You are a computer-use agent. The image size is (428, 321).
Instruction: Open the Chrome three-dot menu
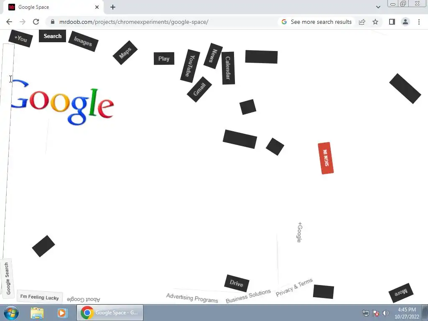click(x=419, y=22)
